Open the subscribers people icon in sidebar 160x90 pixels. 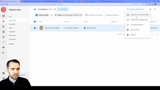(3, 21)
